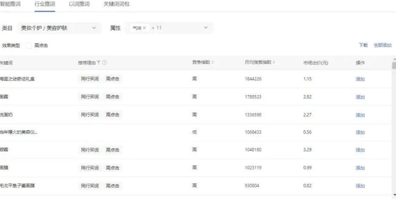Click the 市场出价(元) column header
The image size is (396, 201).
[316, 62]
